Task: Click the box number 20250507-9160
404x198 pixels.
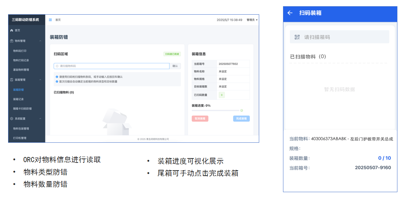Action: tap(373, 168)
